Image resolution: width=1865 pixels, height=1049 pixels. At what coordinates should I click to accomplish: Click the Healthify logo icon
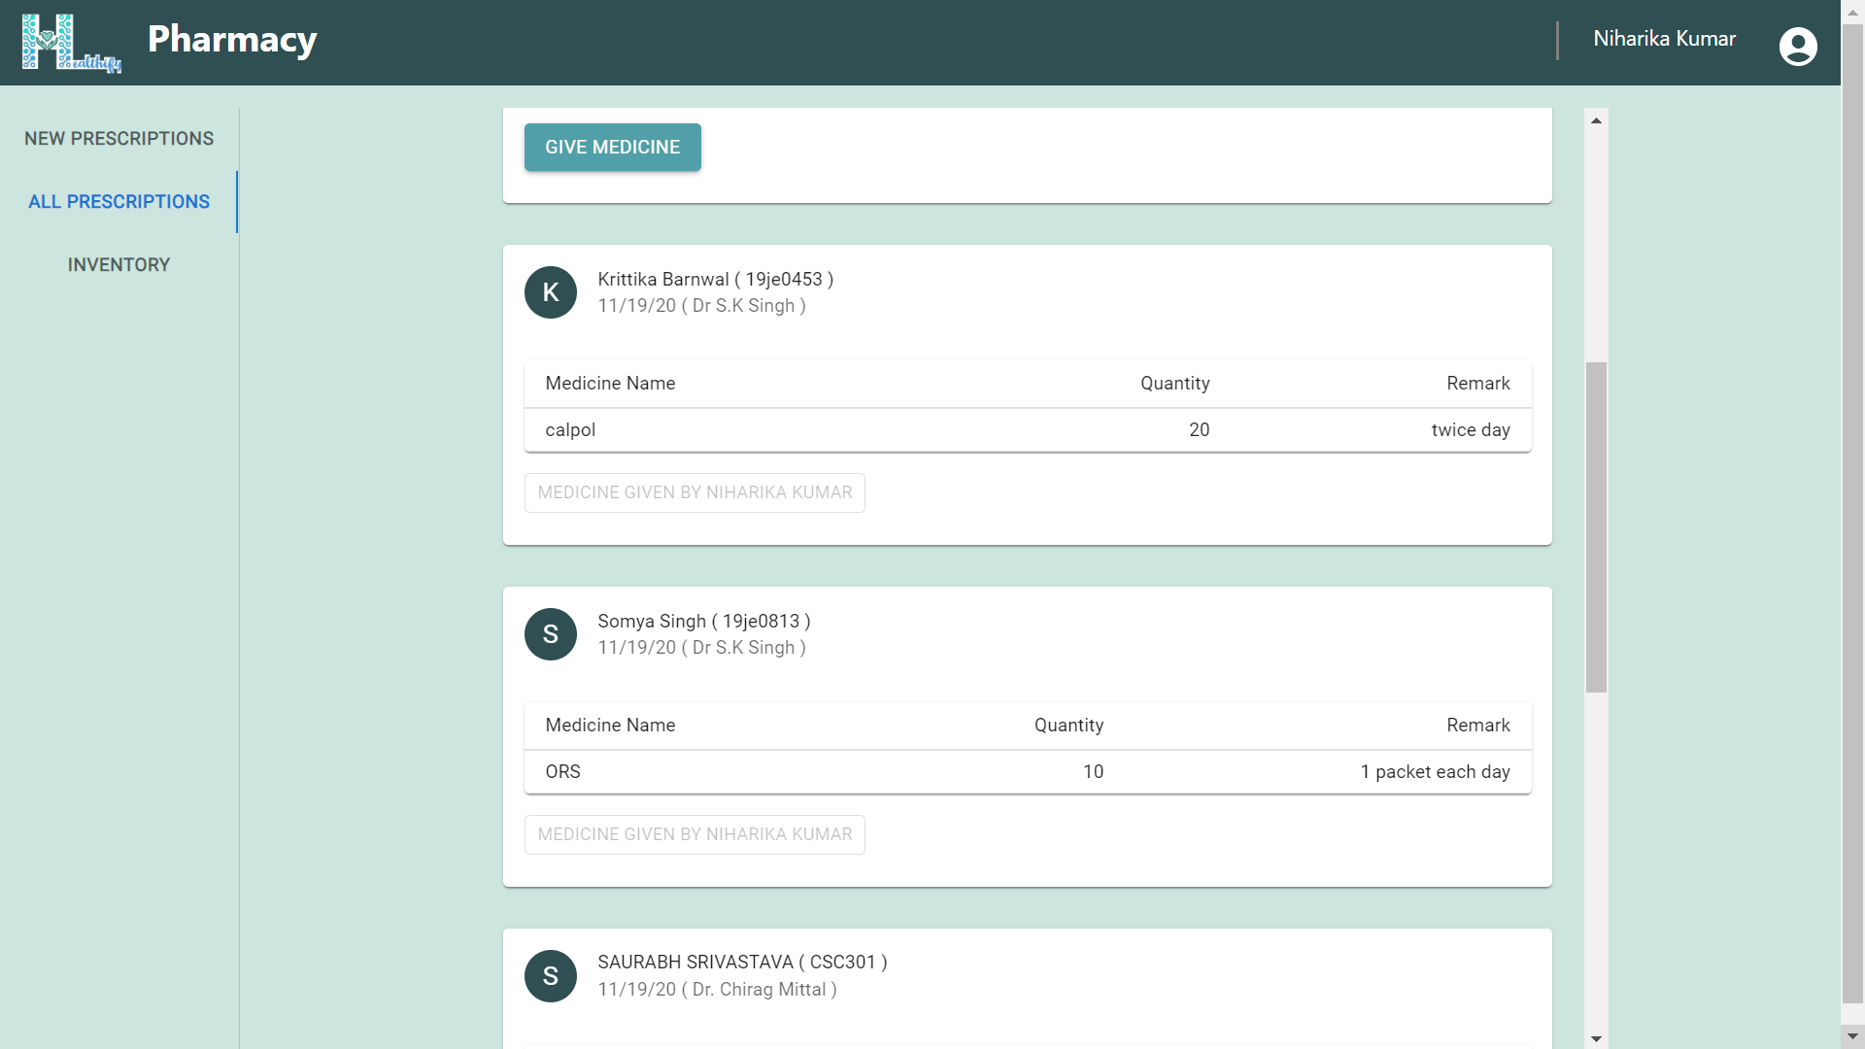[70, 43]
